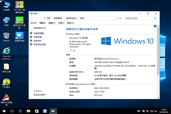The width and height of the screenshot is (171, 114).
Task: Navigate up one level with up arrow
Action: (44, 18)
